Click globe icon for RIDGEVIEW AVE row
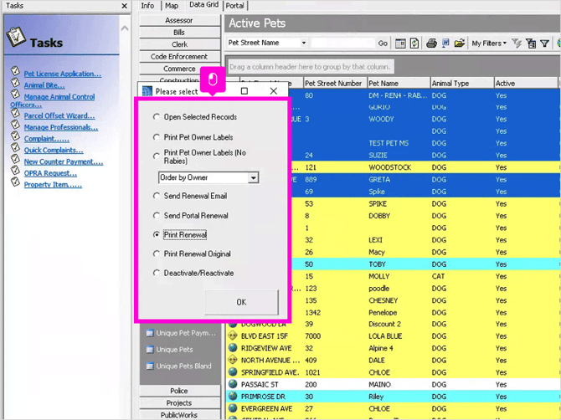561x420 pixels. pyautogui.click(x=233, y=348)
